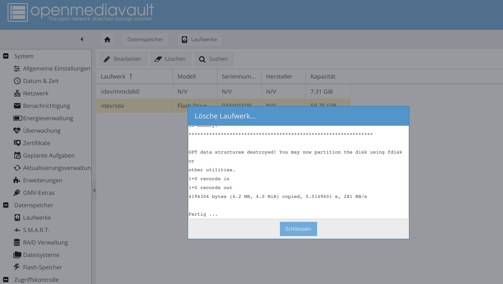Open the home breadcrumb icon

[x=107, y=39]
